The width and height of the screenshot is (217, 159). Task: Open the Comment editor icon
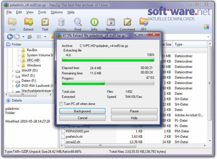tap(127, 22)
